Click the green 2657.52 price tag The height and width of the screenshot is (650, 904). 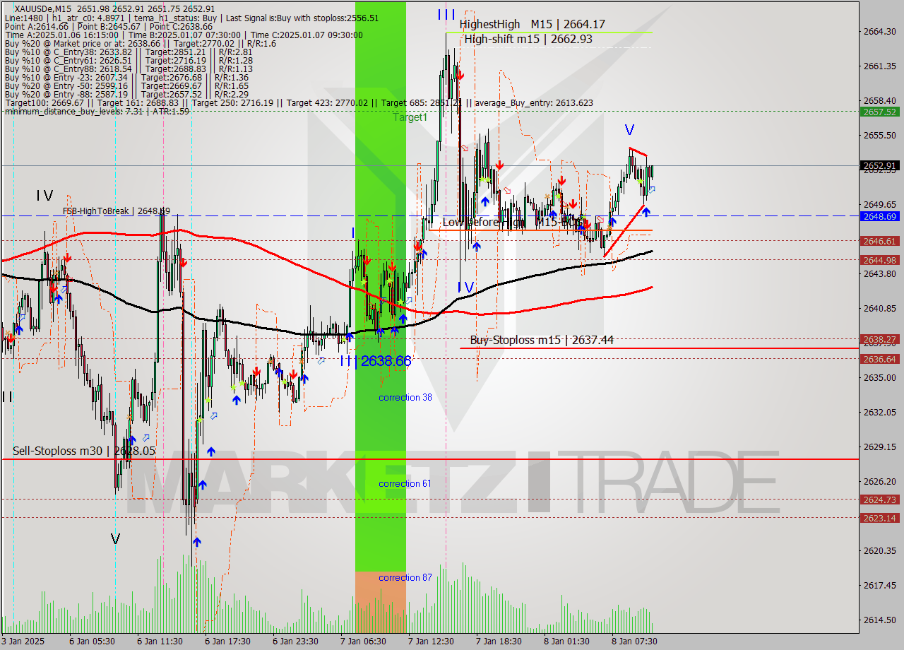(x=879, y=112)
